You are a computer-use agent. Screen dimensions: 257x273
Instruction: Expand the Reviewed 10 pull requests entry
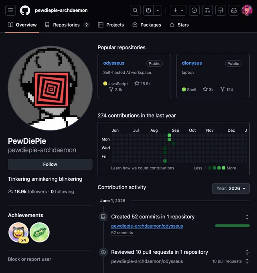pos(247,252)
